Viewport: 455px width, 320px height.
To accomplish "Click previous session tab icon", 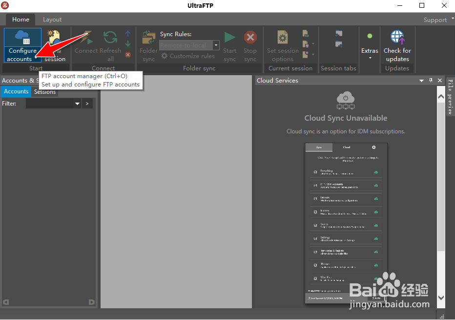I will (x=339, y=33).
